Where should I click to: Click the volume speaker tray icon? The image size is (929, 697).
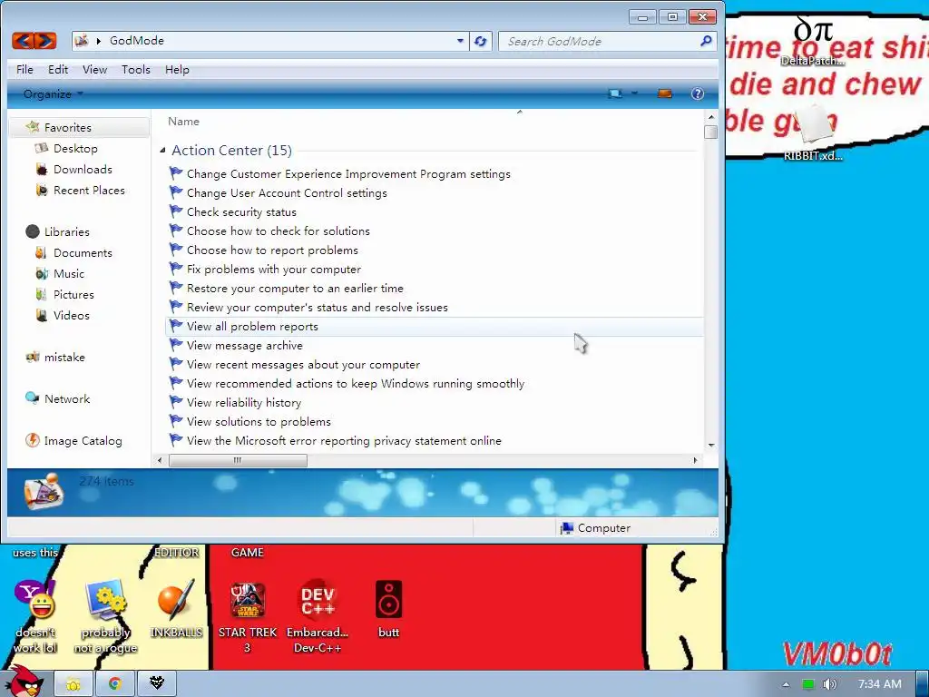click(x=830, y=684)
